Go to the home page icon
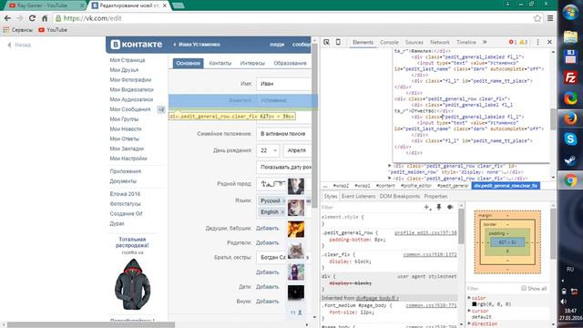 tap(45, 18)
